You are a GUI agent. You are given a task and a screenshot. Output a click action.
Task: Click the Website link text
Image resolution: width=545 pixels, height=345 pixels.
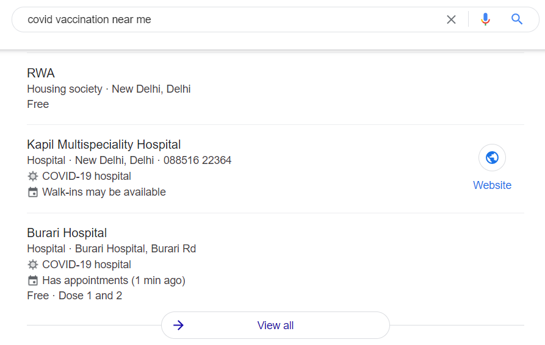[x=492, y=185]
